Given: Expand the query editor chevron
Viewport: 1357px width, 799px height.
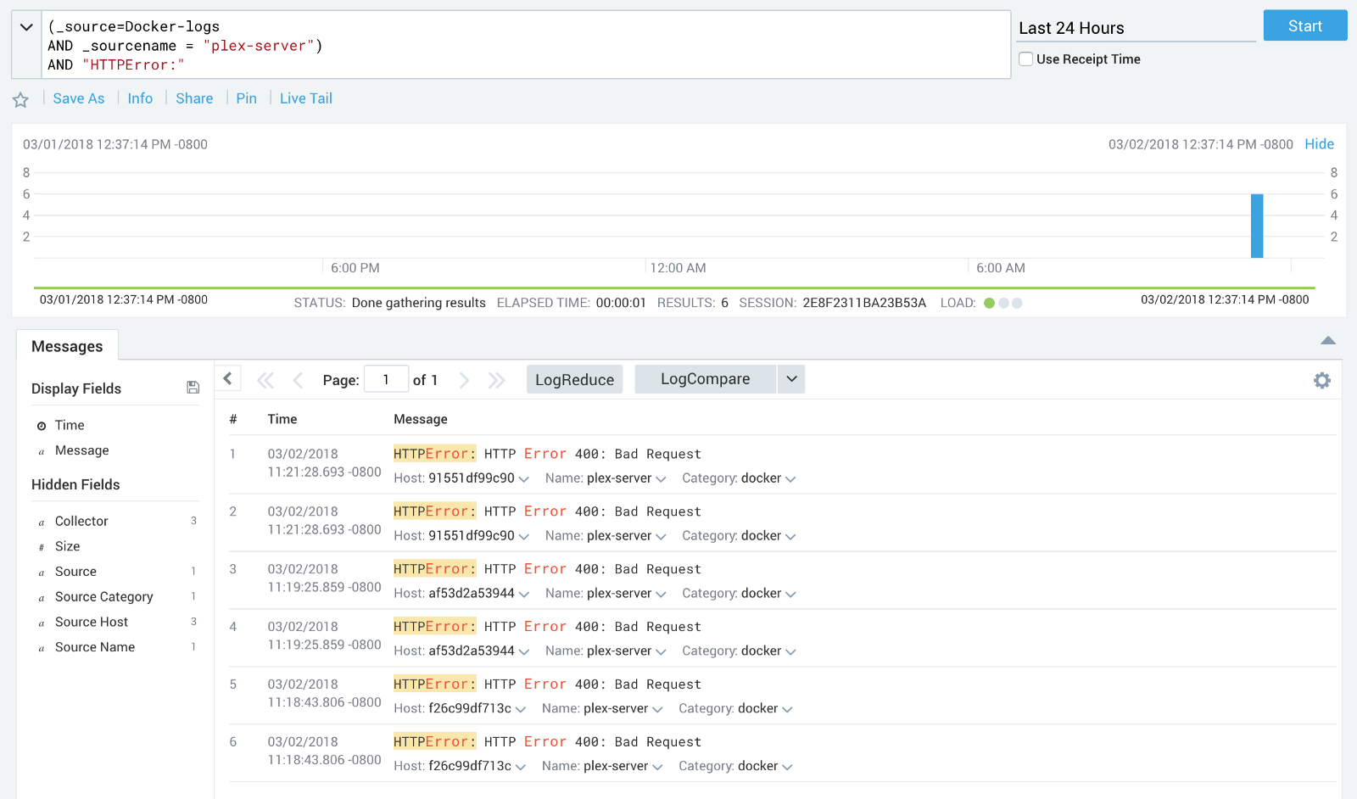Looking at the screenshot, I should (26, 27).
